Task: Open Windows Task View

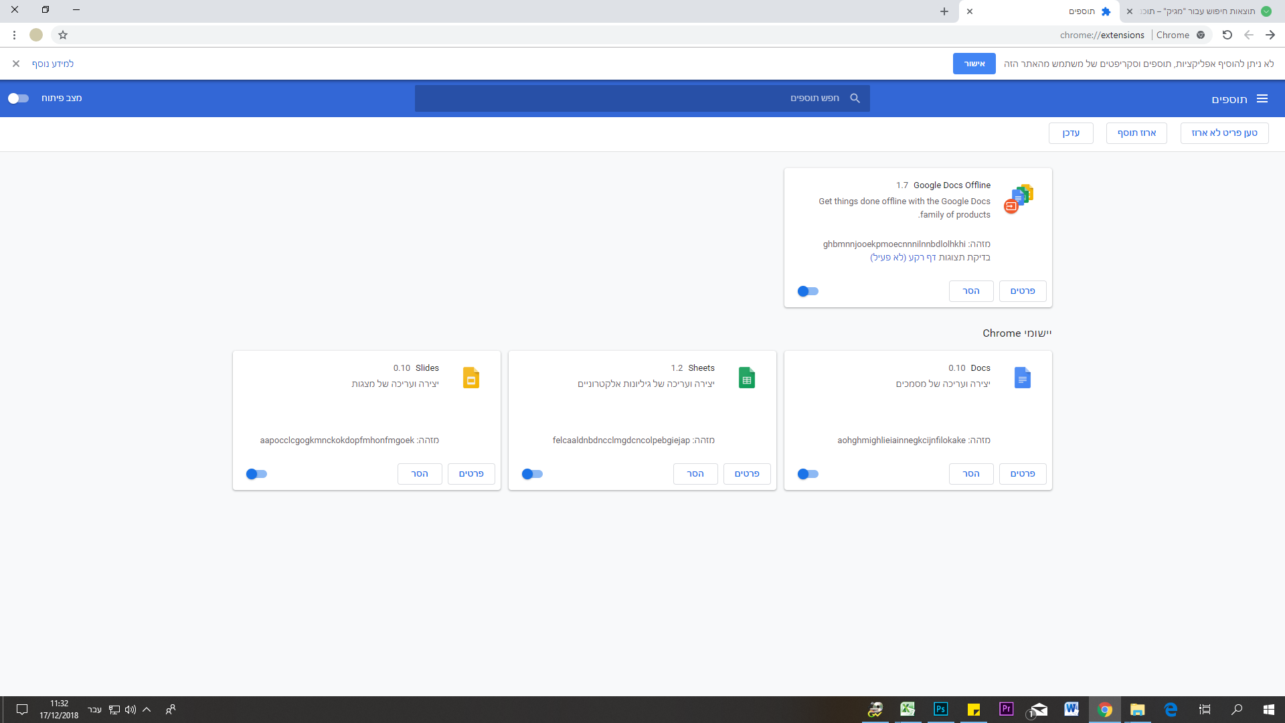Action: tap(1205, 710)
